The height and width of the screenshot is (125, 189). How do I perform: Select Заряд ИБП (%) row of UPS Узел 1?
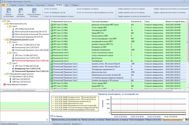tap(118, 33)
